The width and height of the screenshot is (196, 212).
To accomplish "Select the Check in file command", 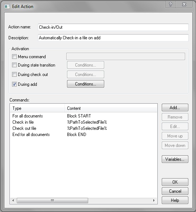I will coord(83,122).
